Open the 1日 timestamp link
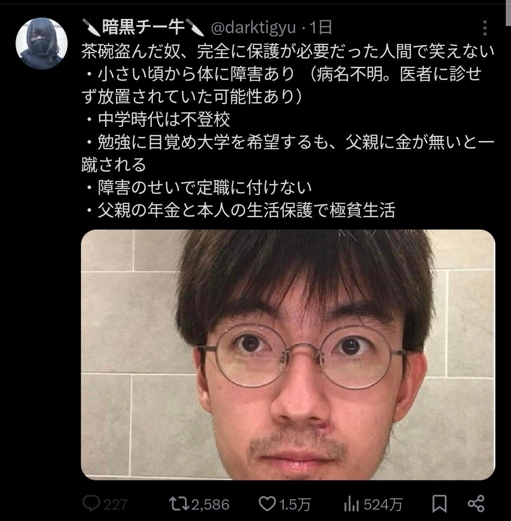The image size is (511, 521). (321, 27)
